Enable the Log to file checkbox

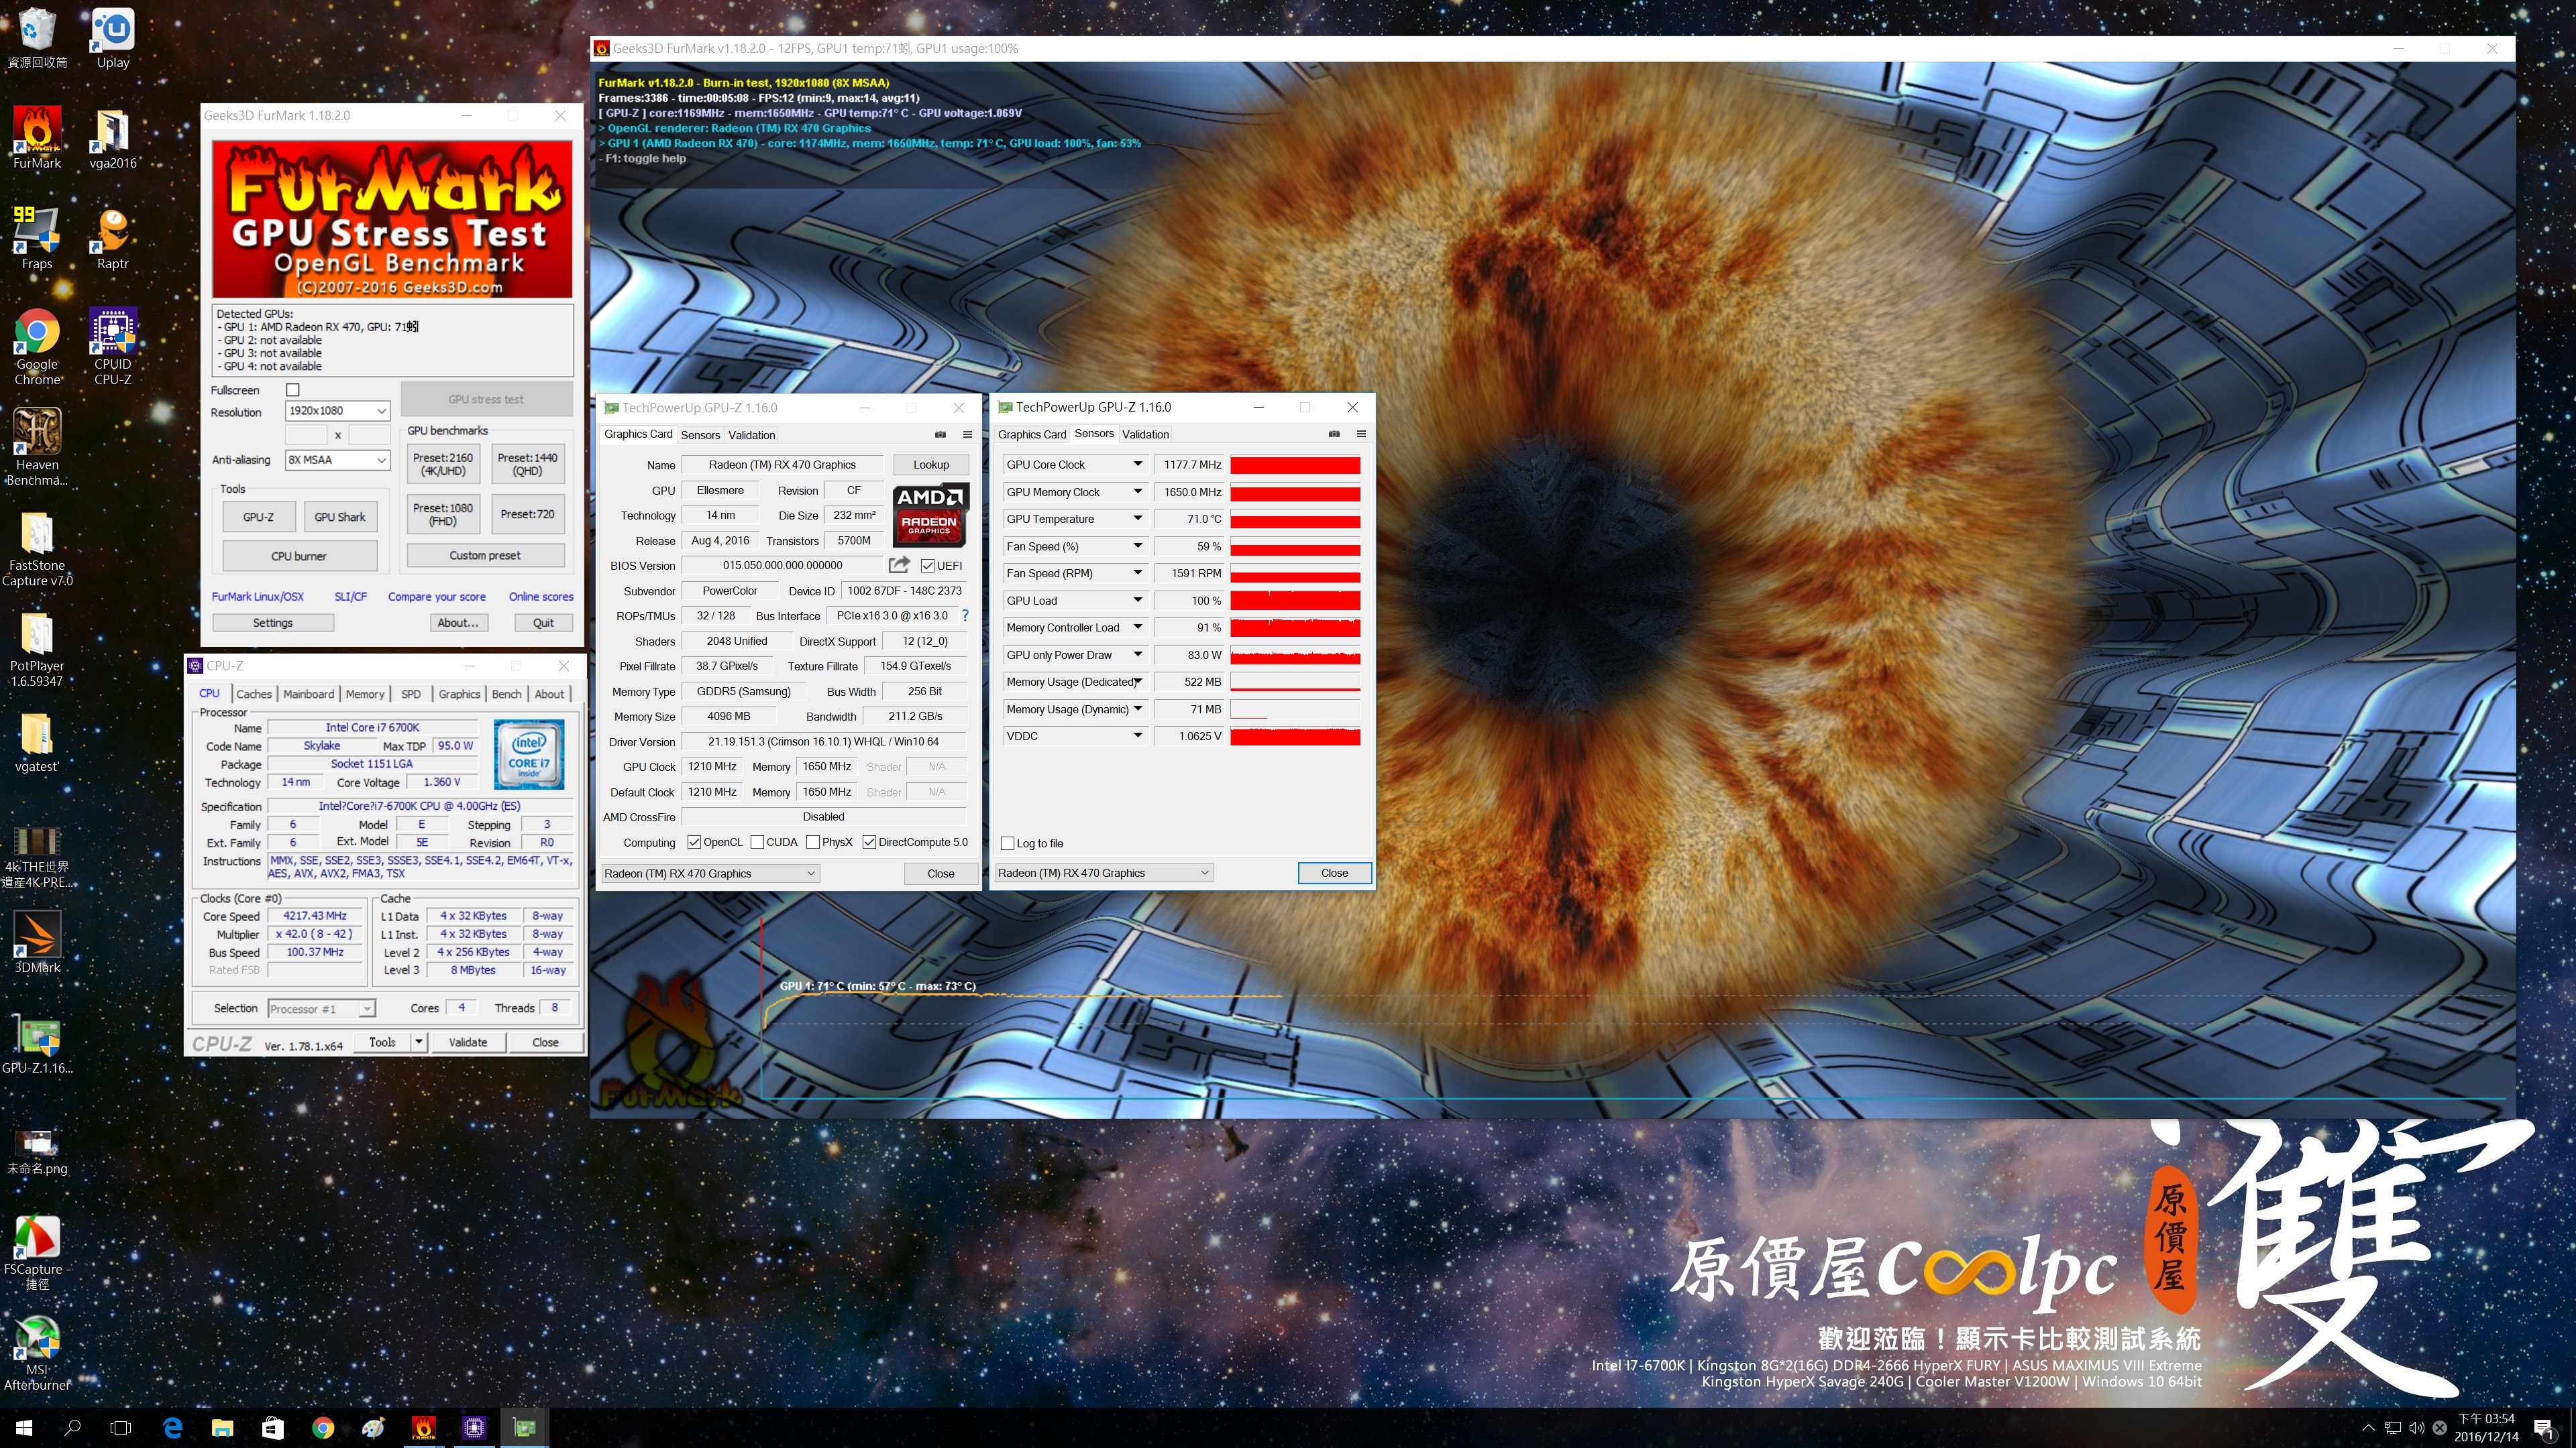coord(1007,843)
